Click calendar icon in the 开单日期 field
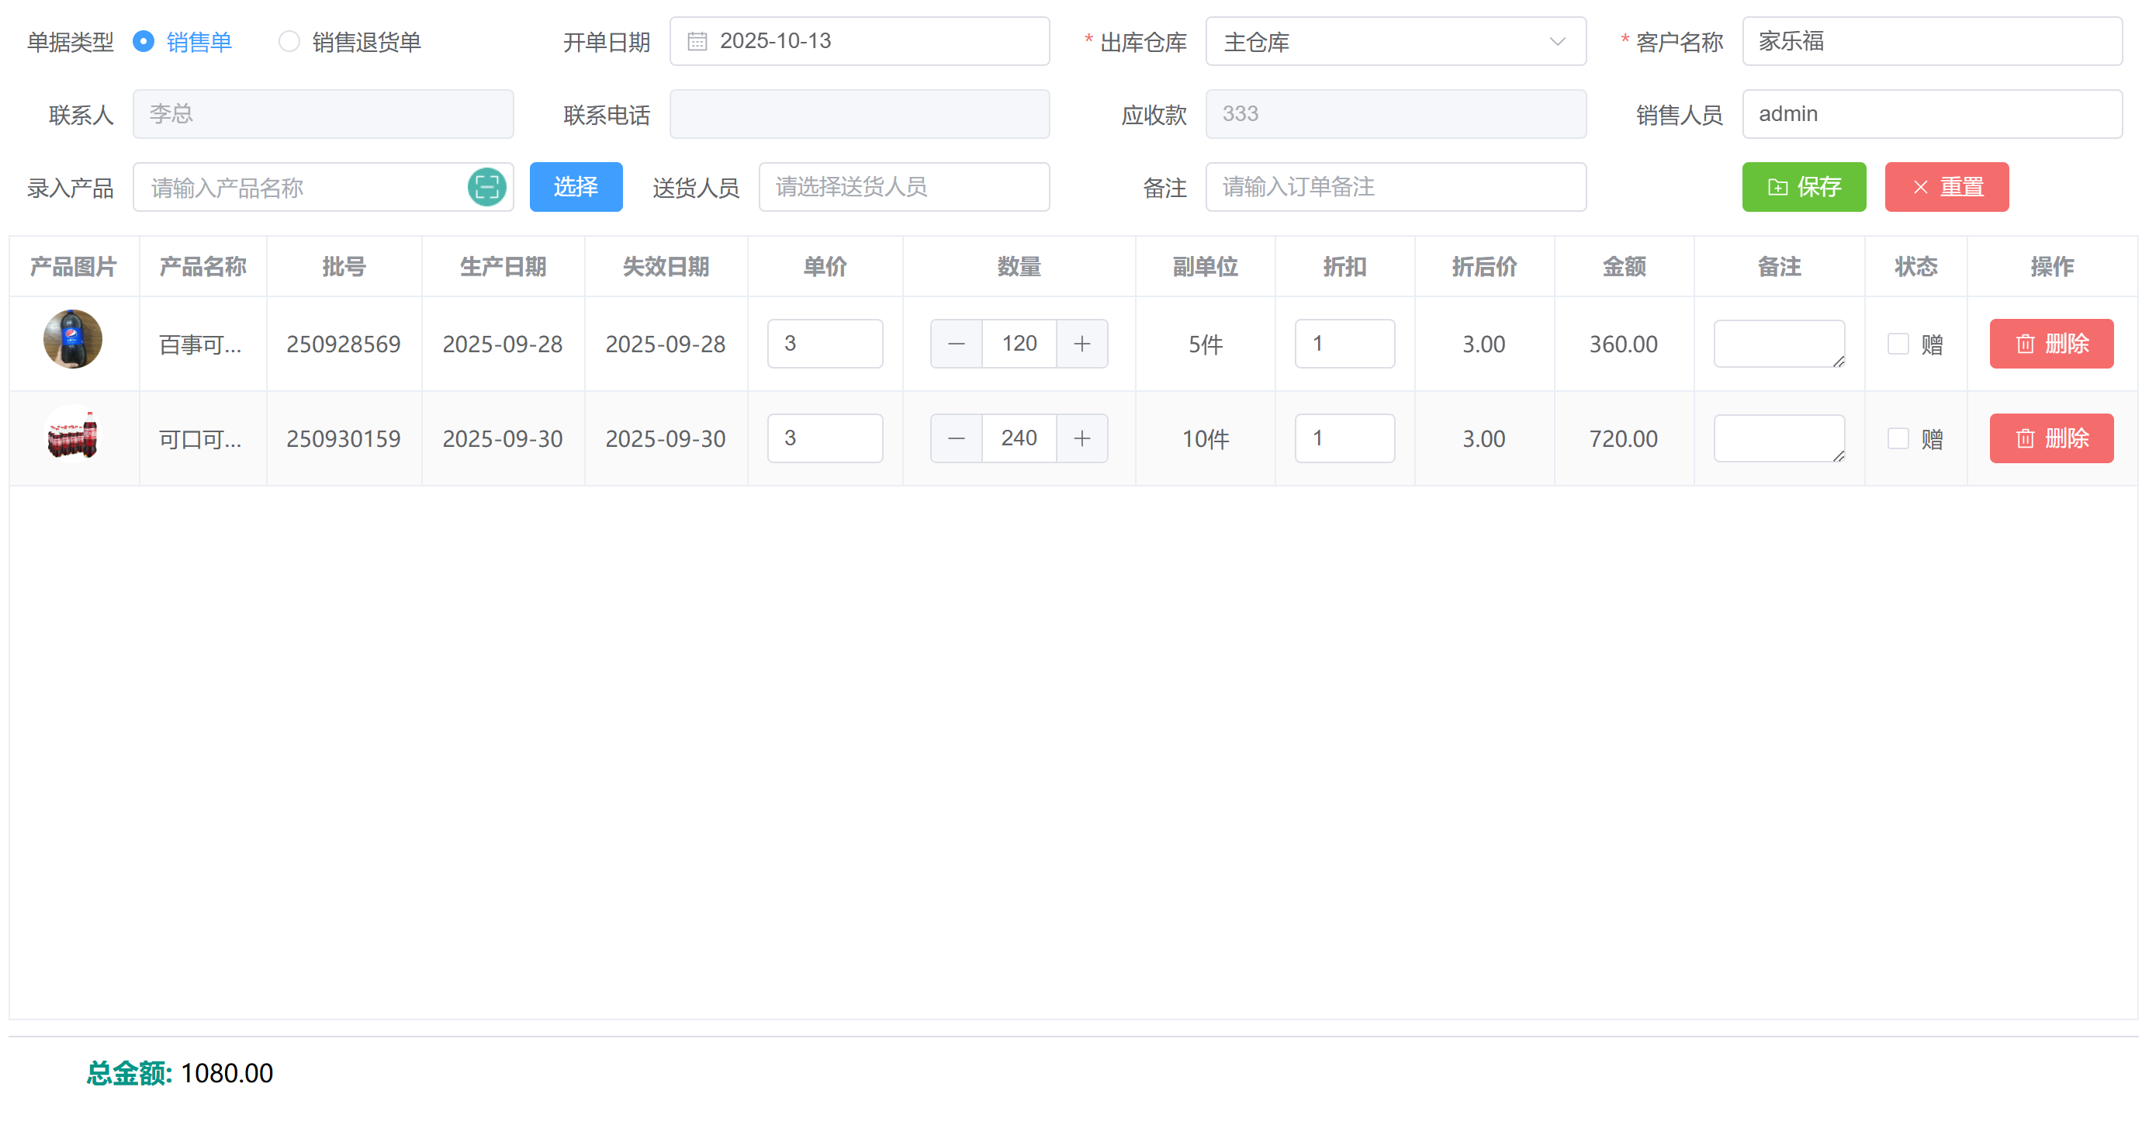Image resolution: width=2142 pixels, height=1125 pixels. click(x=697, y=41)
